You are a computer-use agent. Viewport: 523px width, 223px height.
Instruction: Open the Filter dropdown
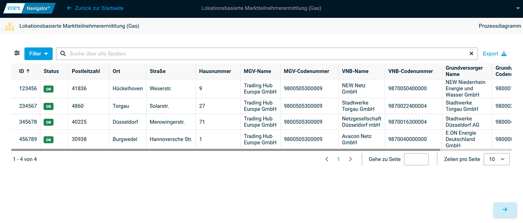[38, 54]
